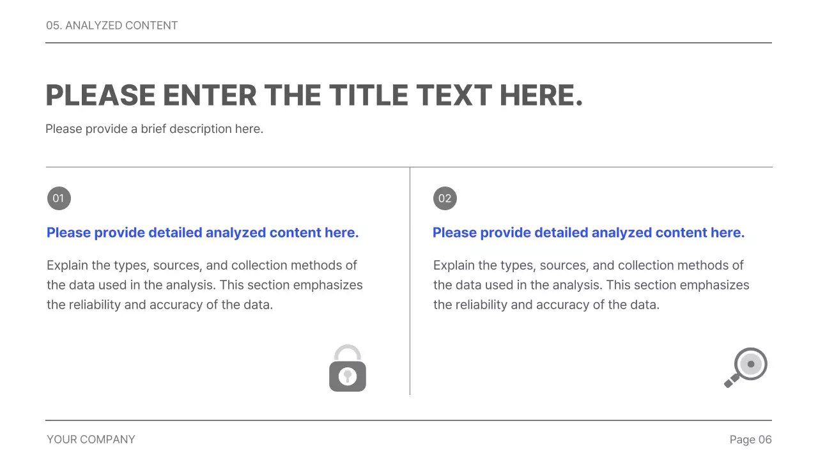Select the right column body paragraph

pyautogui.click(x=591, y=285)
